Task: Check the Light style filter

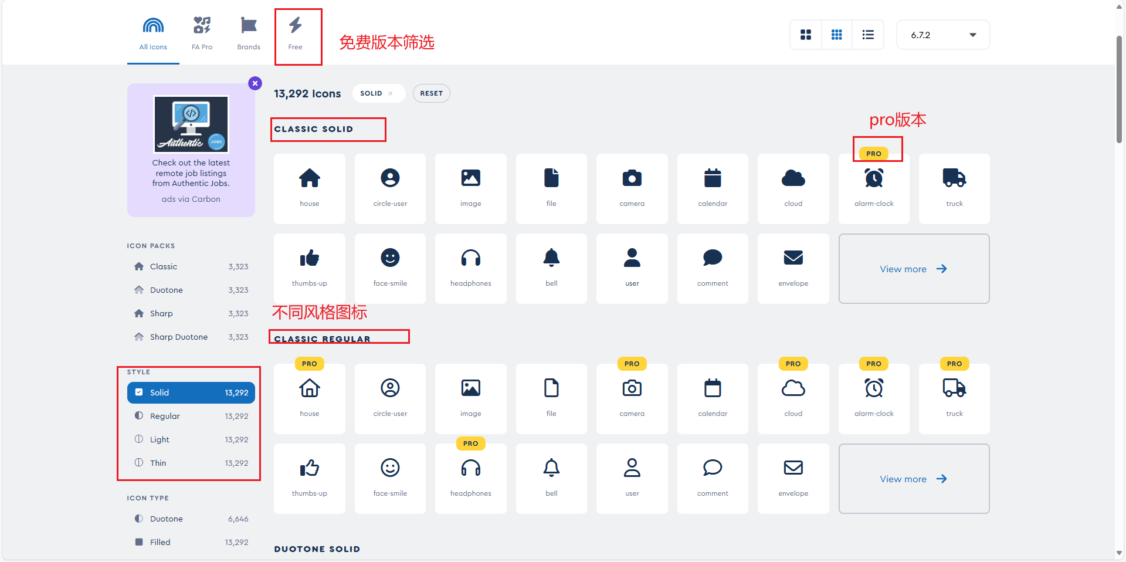Action: [x=190, y=439]
